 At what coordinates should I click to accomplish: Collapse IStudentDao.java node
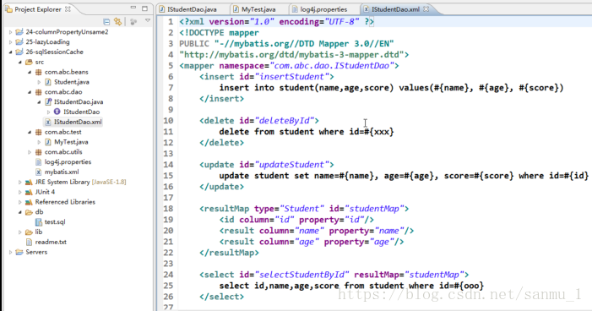(x=39, y=102)
